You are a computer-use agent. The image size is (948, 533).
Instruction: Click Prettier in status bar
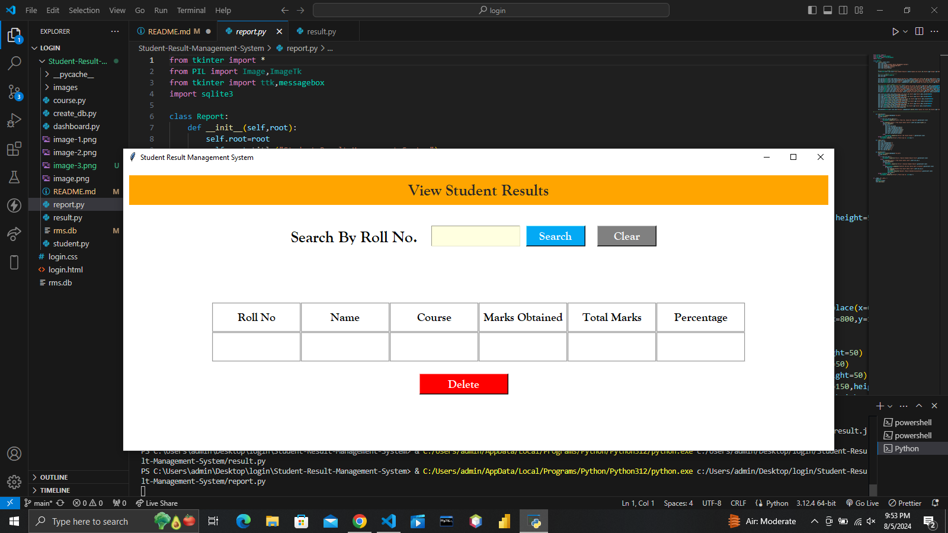click(x=905, y=503)
